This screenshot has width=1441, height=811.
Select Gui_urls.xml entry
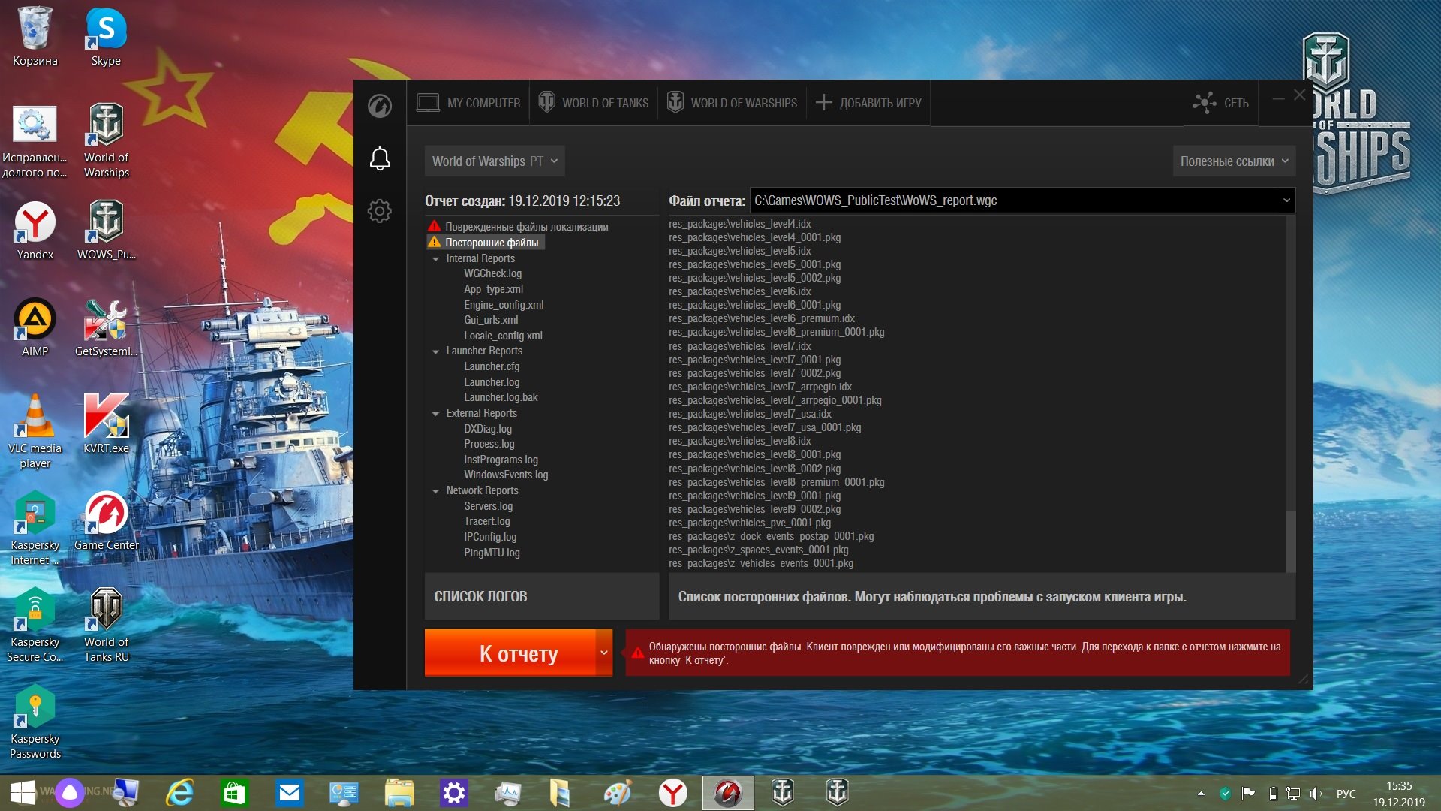coord(491,320)
